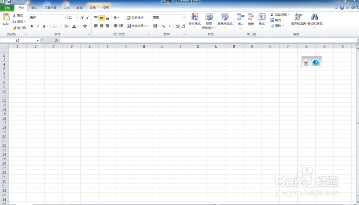359x205 pixels.
Task: Click Merge and Center (合并后居中)
Action: coord(137,26)
